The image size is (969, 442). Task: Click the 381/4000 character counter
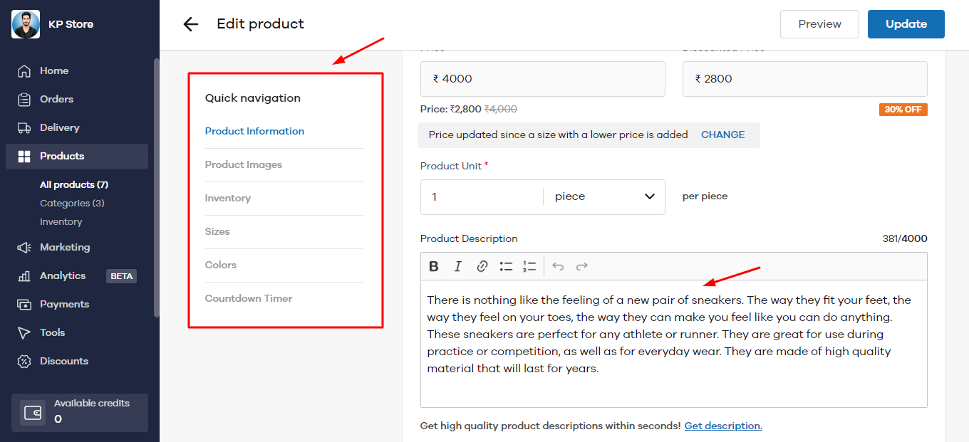click(905, 239)
